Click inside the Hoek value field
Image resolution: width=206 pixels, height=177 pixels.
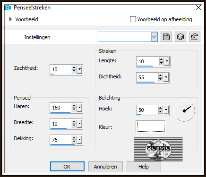147,110
